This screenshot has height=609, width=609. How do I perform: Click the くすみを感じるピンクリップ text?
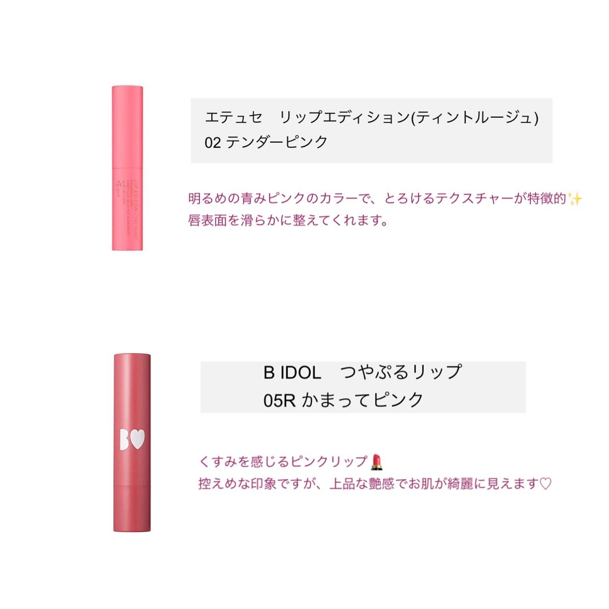(x=283, y=461)
